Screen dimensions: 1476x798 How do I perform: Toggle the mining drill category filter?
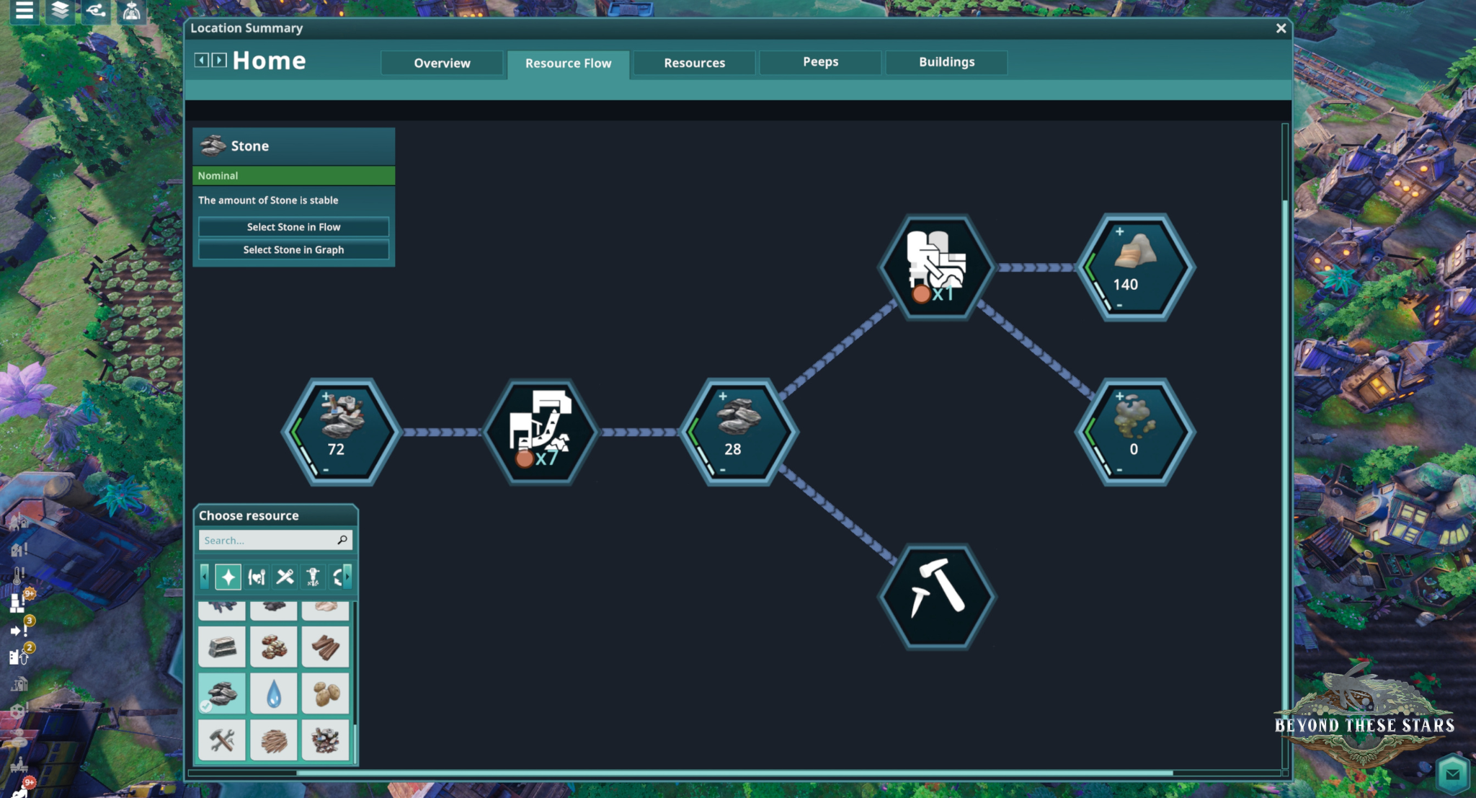(314, 577)
